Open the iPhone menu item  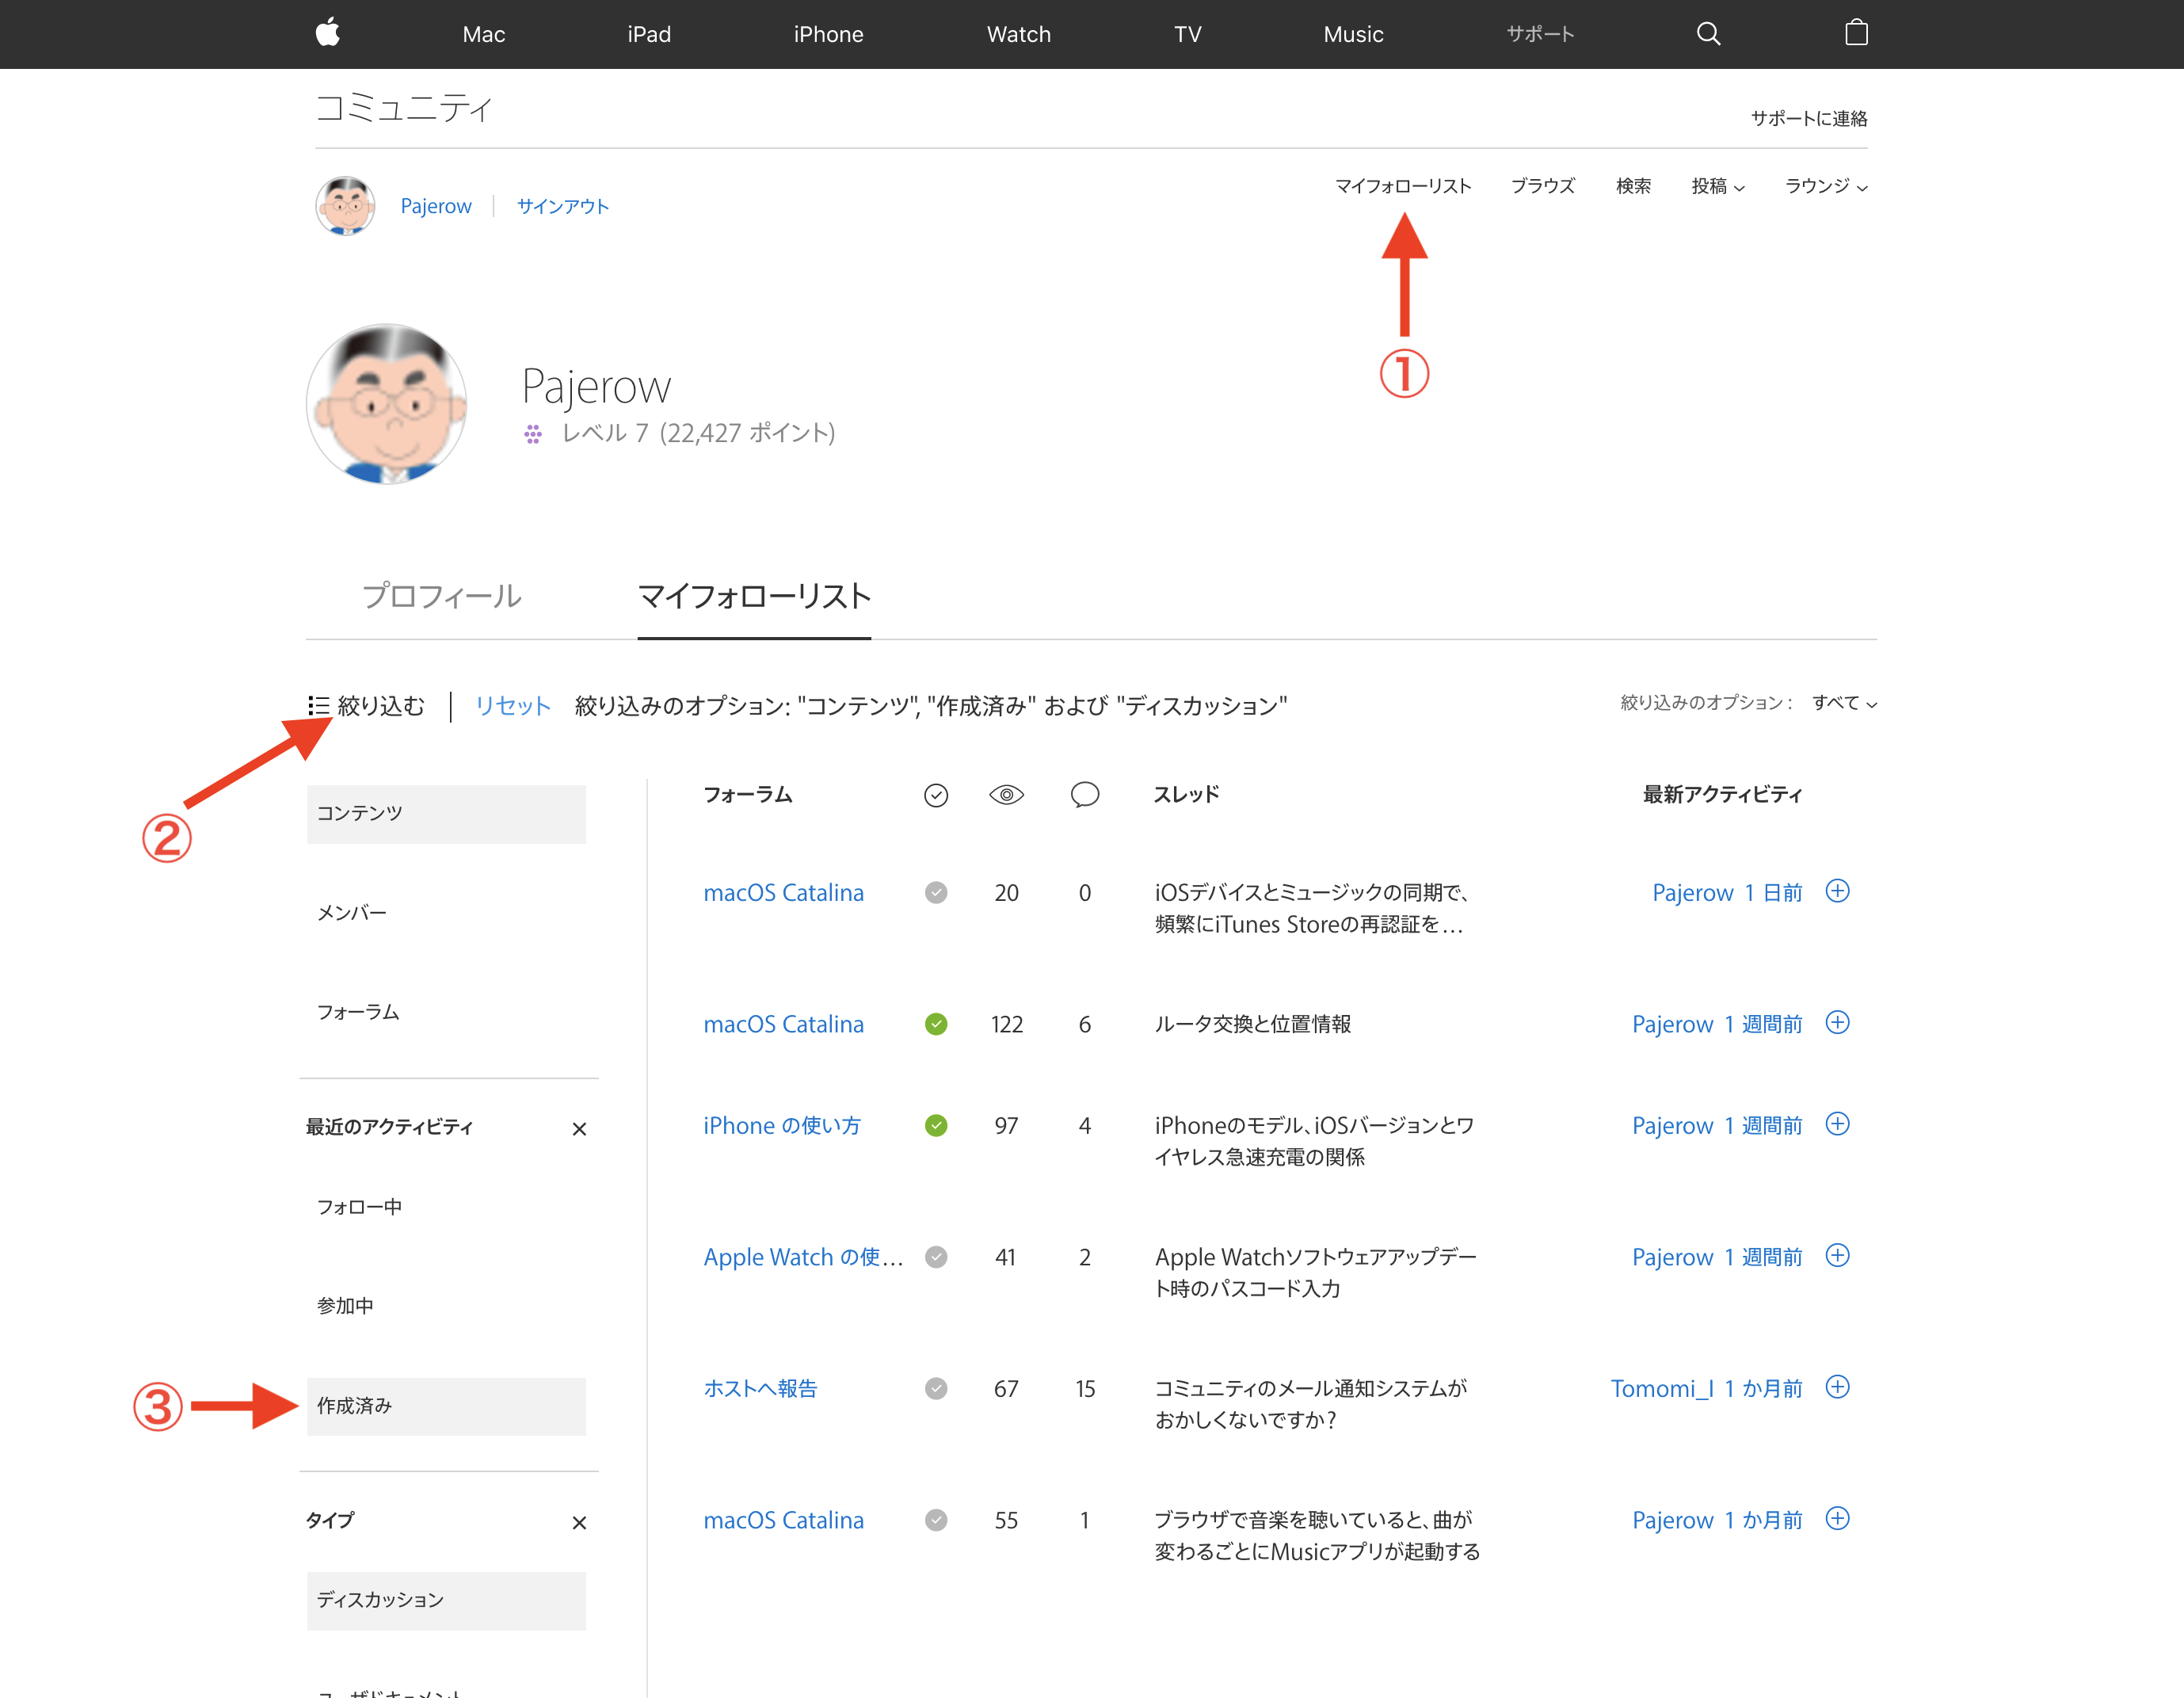(x=828, y=34)
